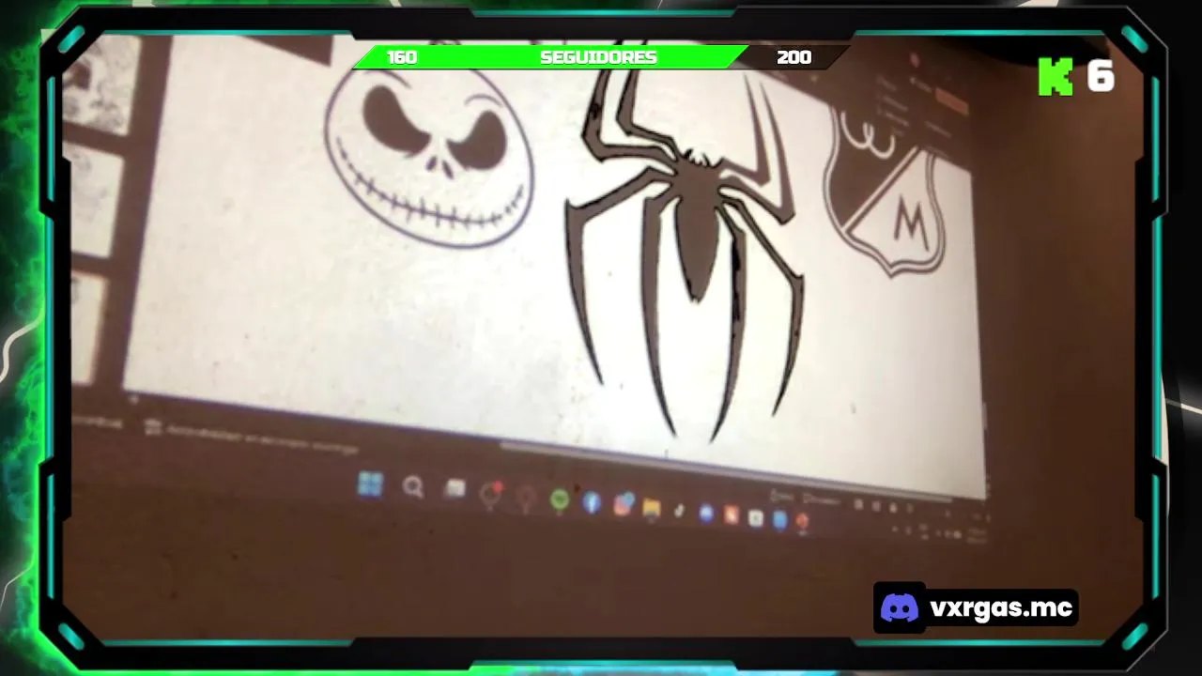The image size is (1202, 676).
Task: Open File Explorer folder icon
Action: (x=652, y=509)
